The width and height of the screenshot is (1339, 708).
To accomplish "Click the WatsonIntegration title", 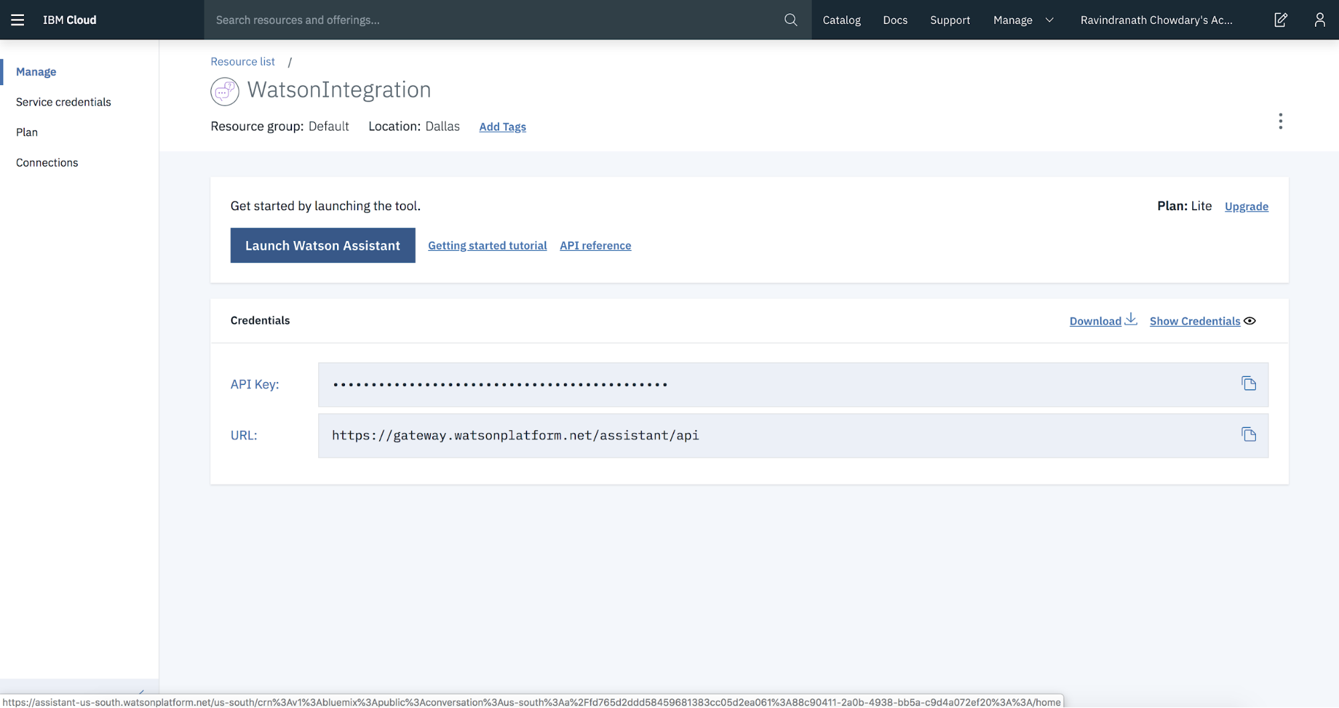I will tap(339, 90).
